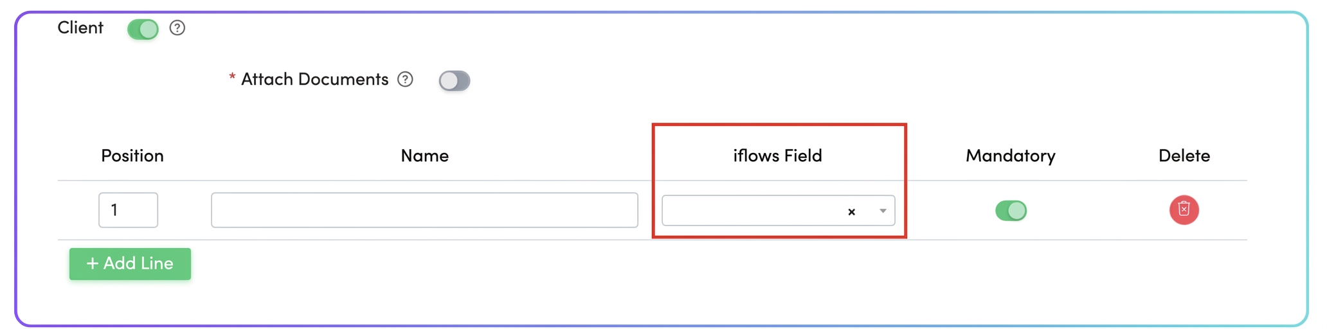The width and height of the screenshot is (1327, 329).
Task: Click the + Add Line button
Action: pos(130,263)
